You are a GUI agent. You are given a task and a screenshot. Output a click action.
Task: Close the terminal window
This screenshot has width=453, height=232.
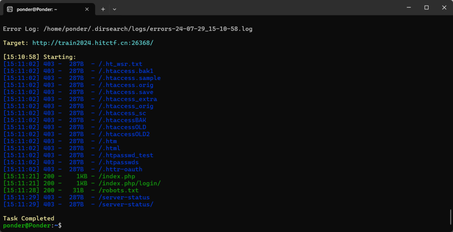tap(443, 8)
